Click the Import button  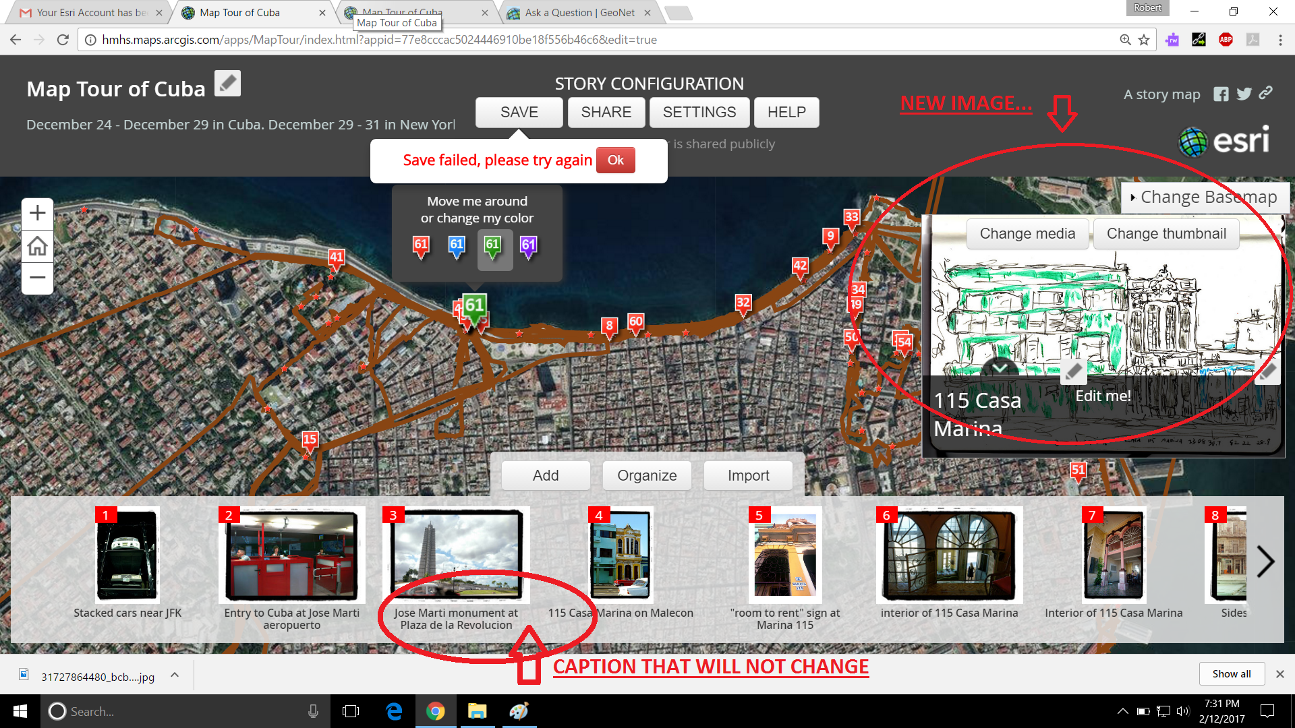point(748,476)
